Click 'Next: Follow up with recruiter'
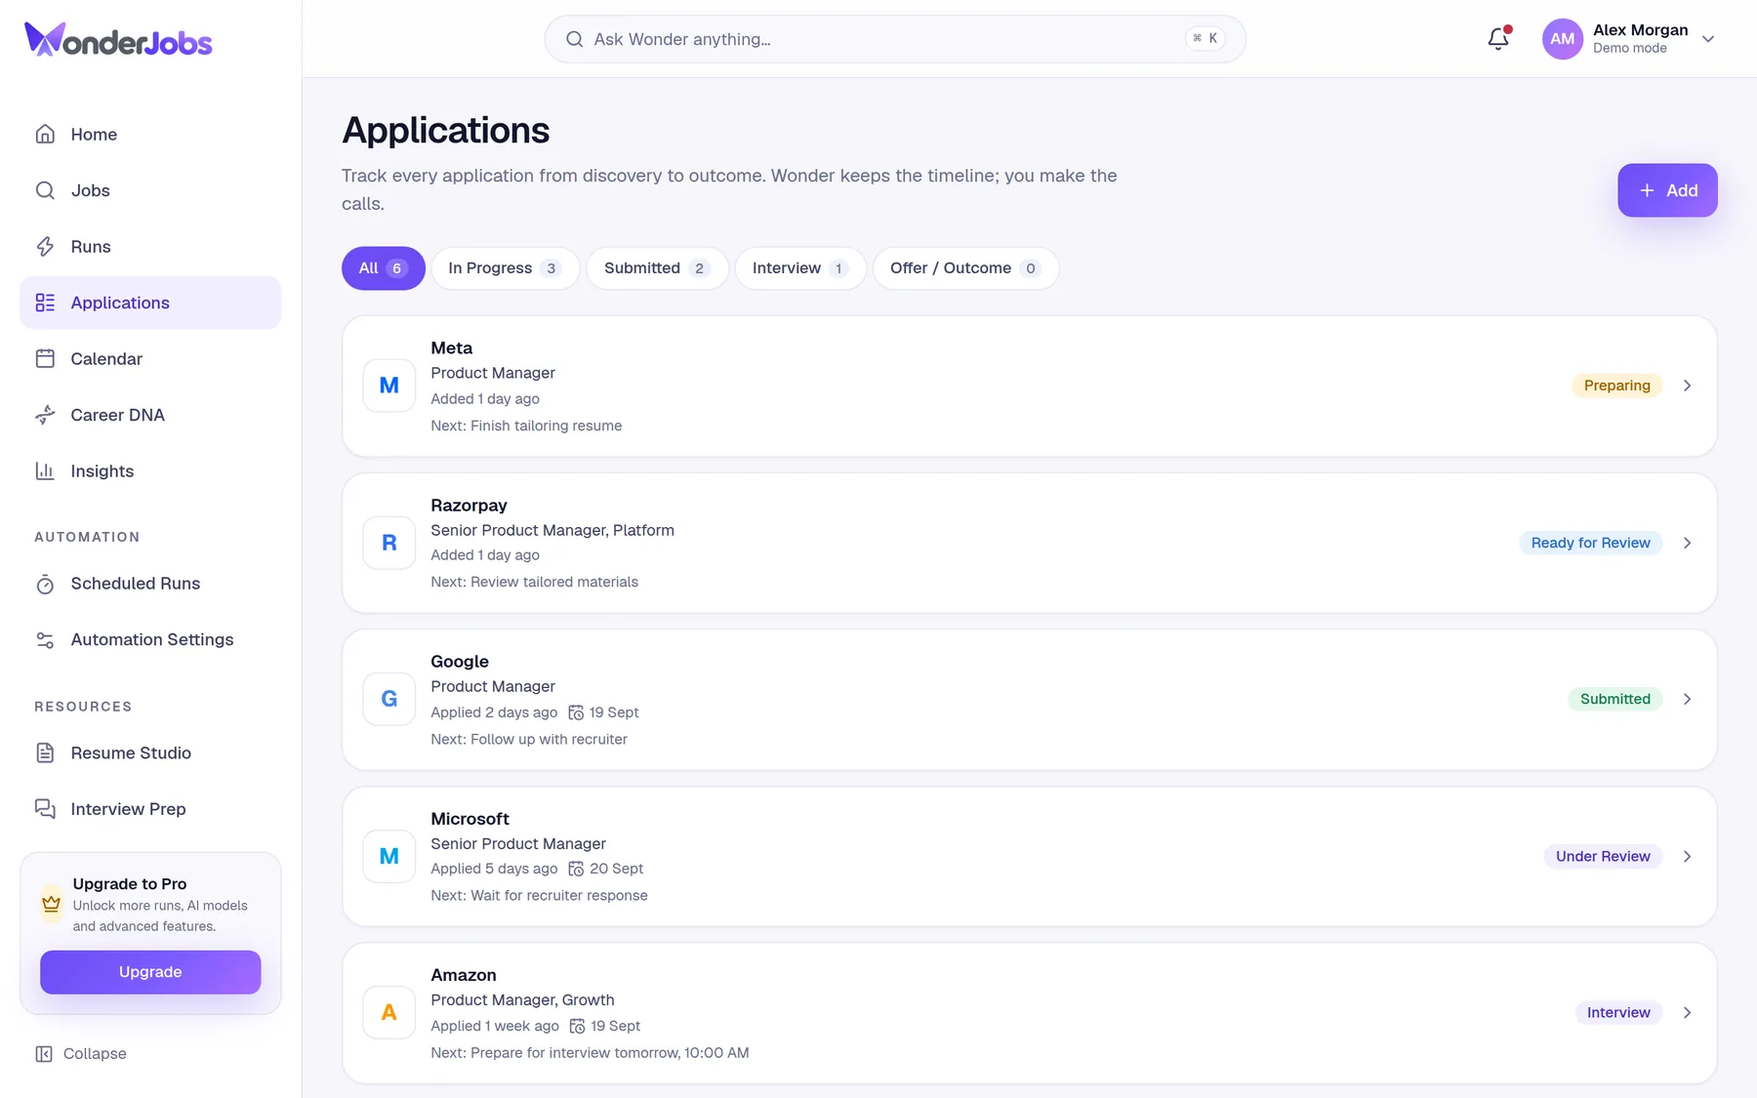 pyautogui.click(x=529, y=739)
